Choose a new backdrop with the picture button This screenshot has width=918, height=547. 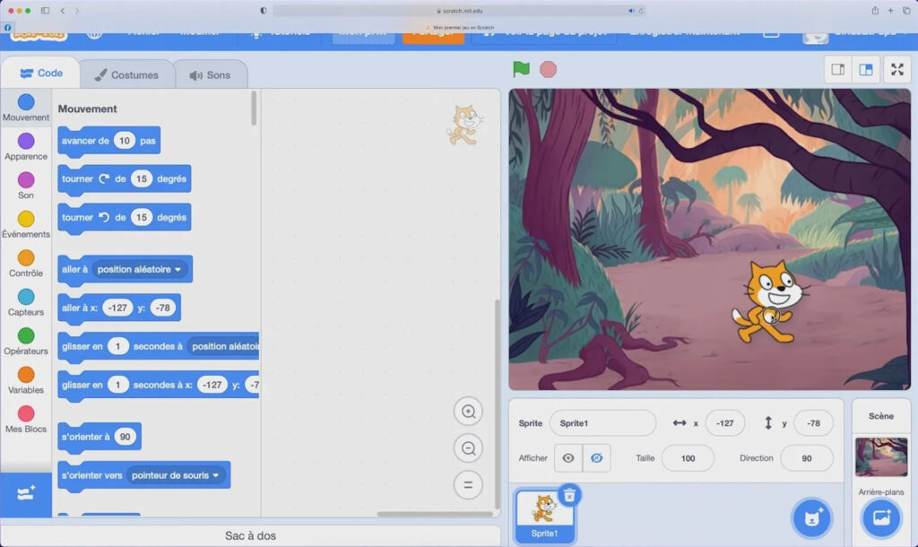[884, 518]
